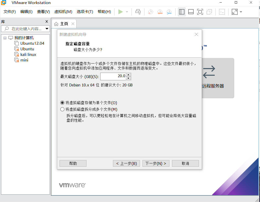Open the stretch display dropdown arrow
Viewport: 260px width, 202px height.
coord(241,12)
